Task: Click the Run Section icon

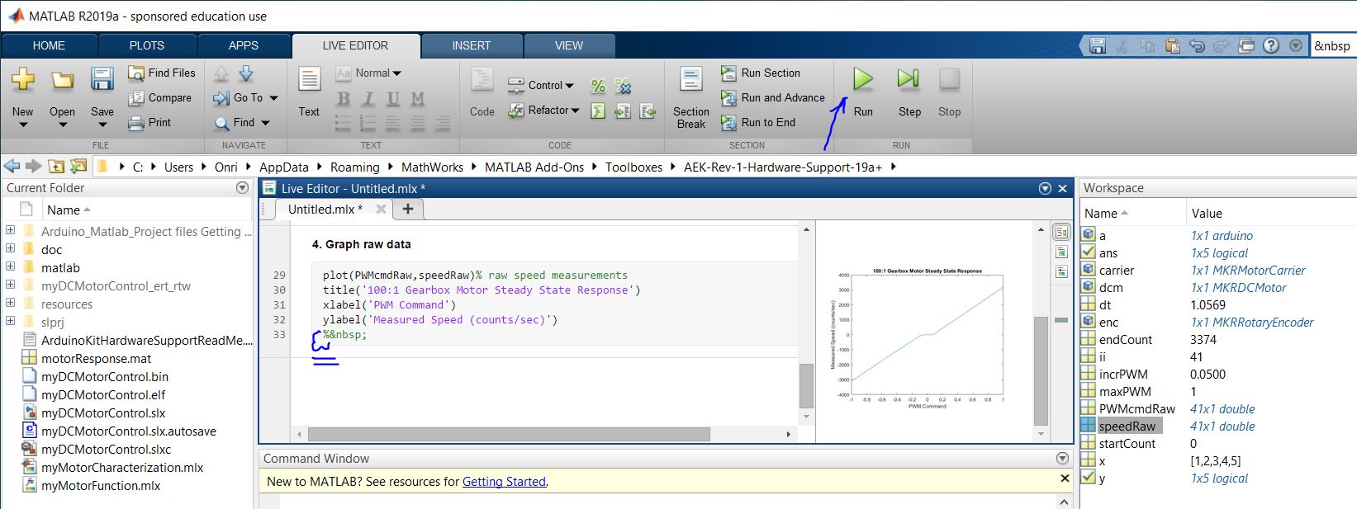Action: [x=728, y=73]
